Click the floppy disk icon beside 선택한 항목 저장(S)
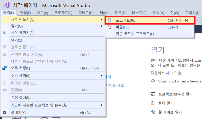Screen dimensions: 202x119 (x=4, y=55)
